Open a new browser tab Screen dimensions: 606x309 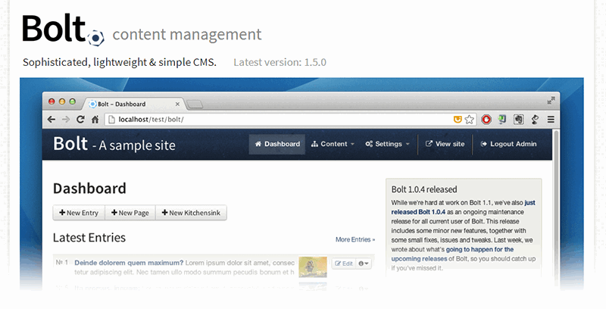coord(195,104)
